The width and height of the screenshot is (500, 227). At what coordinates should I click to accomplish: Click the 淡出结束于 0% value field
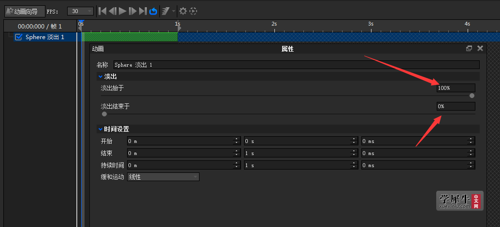(x=456, y=106)
